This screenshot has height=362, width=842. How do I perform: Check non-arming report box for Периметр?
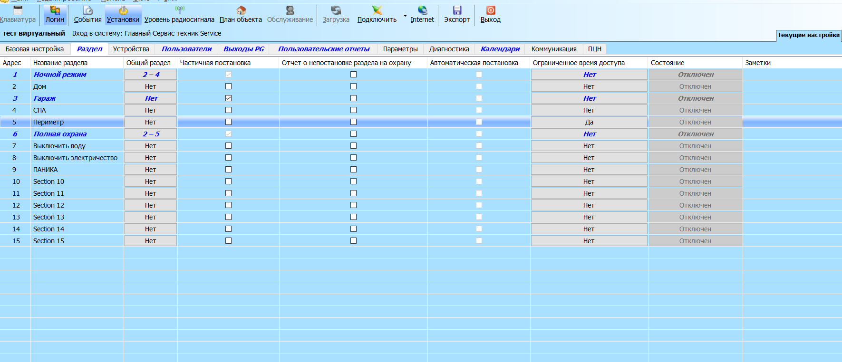[353, 122]
